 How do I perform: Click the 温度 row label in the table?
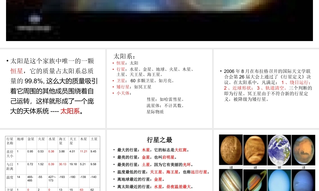click(10, 177)
